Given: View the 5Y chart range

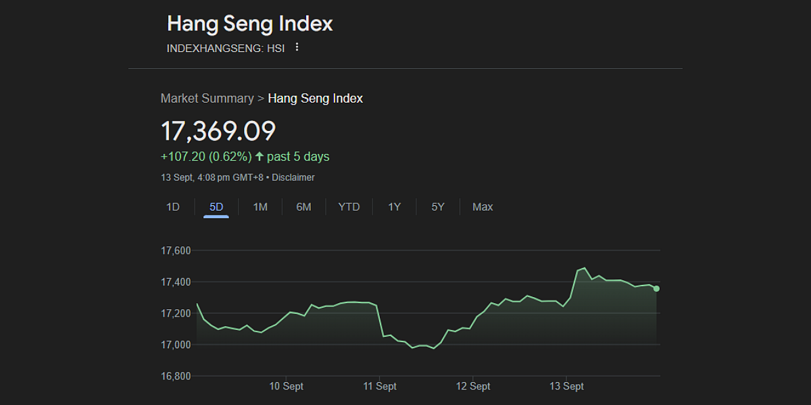Looking at the screenshot, I should tap(438, 207).
